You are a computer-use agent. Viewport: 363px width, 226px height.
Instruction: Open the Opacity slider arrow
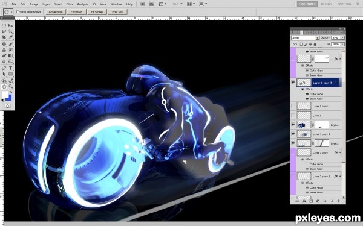342,37
